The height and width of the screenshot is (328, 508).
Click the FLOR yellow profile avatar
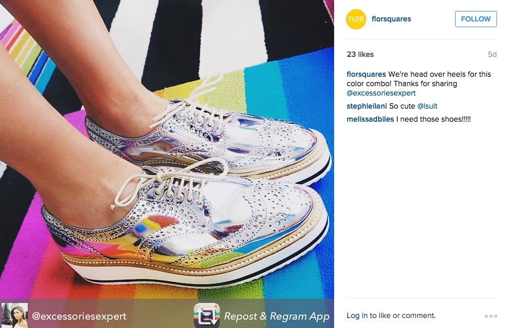coord(356,19)
